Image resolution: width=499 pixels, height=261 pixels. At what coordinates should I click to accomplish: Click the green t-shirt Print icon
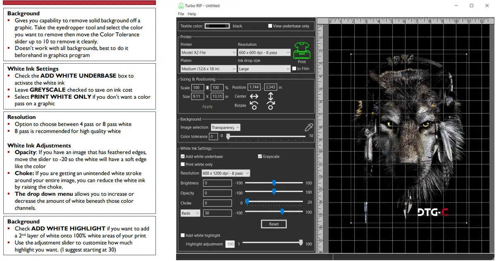tap(301, 50)
